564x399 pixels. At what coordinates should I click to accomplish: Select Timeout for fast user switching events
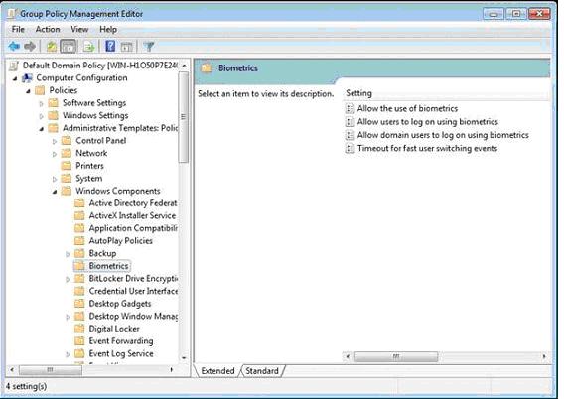point(428,149)
